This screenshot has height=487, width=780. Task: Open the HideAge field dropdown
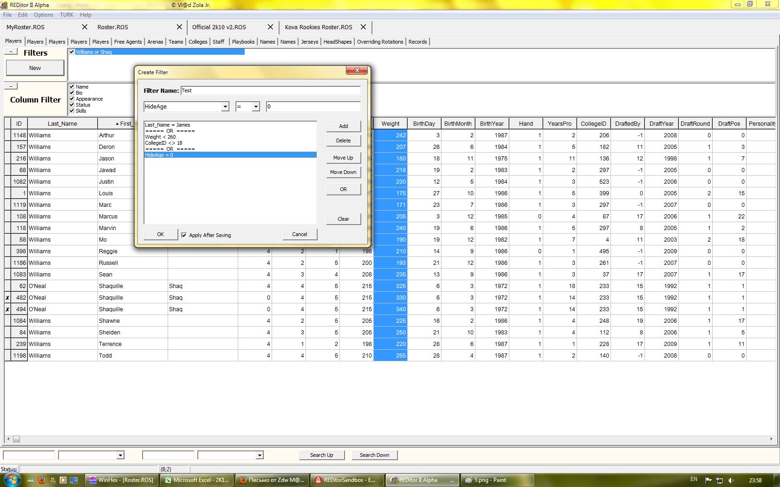[225, 107]
